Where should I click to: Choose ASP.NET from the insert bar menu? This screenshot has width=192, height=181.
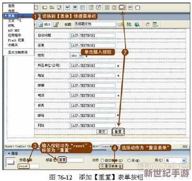tap(13, 31)
